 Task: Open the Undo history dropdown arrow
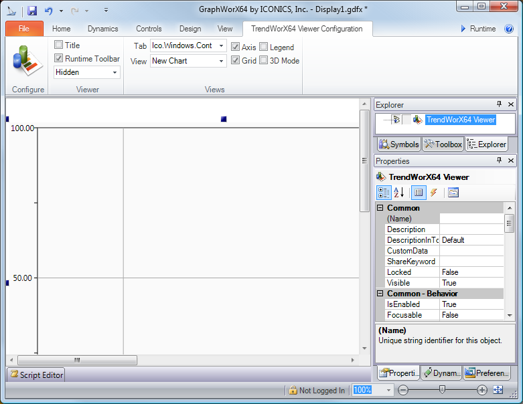click(x=61, y=11)
